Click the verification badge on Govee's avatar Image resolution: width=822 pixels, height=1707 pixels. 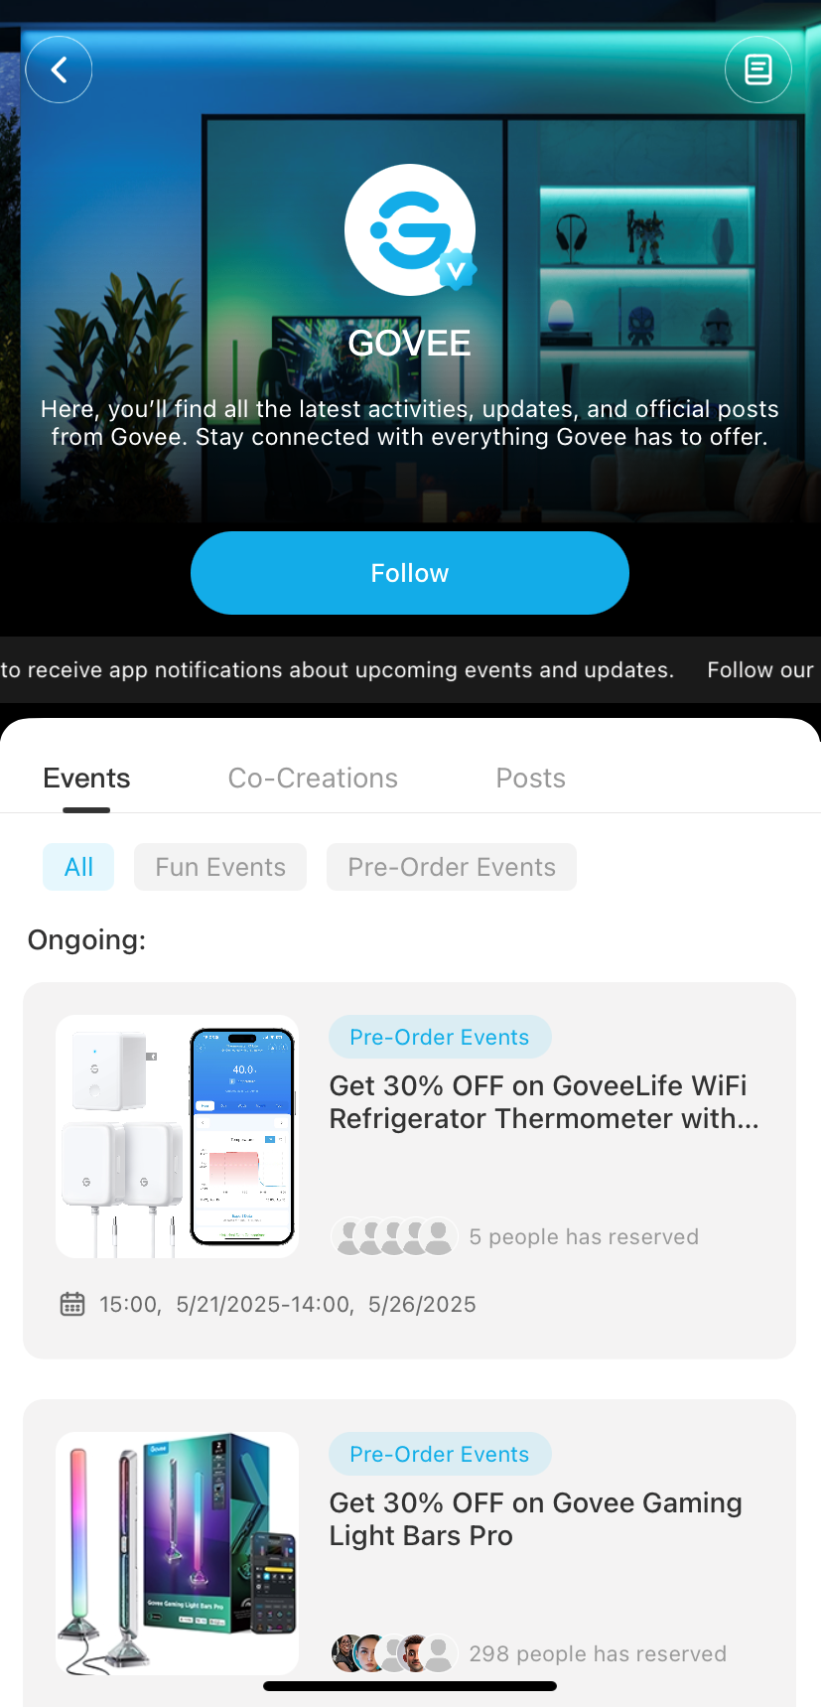point(456,268)
